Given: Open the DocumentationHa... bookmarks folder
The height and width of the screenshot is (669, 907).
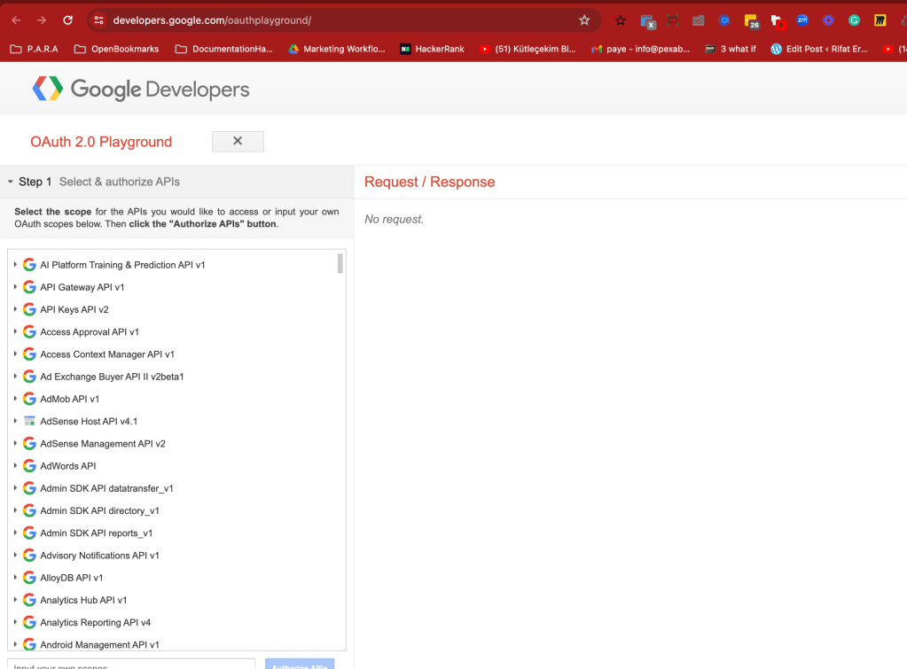Looking at the screenshot, I should pyautogui.click(x=223, y=49).
